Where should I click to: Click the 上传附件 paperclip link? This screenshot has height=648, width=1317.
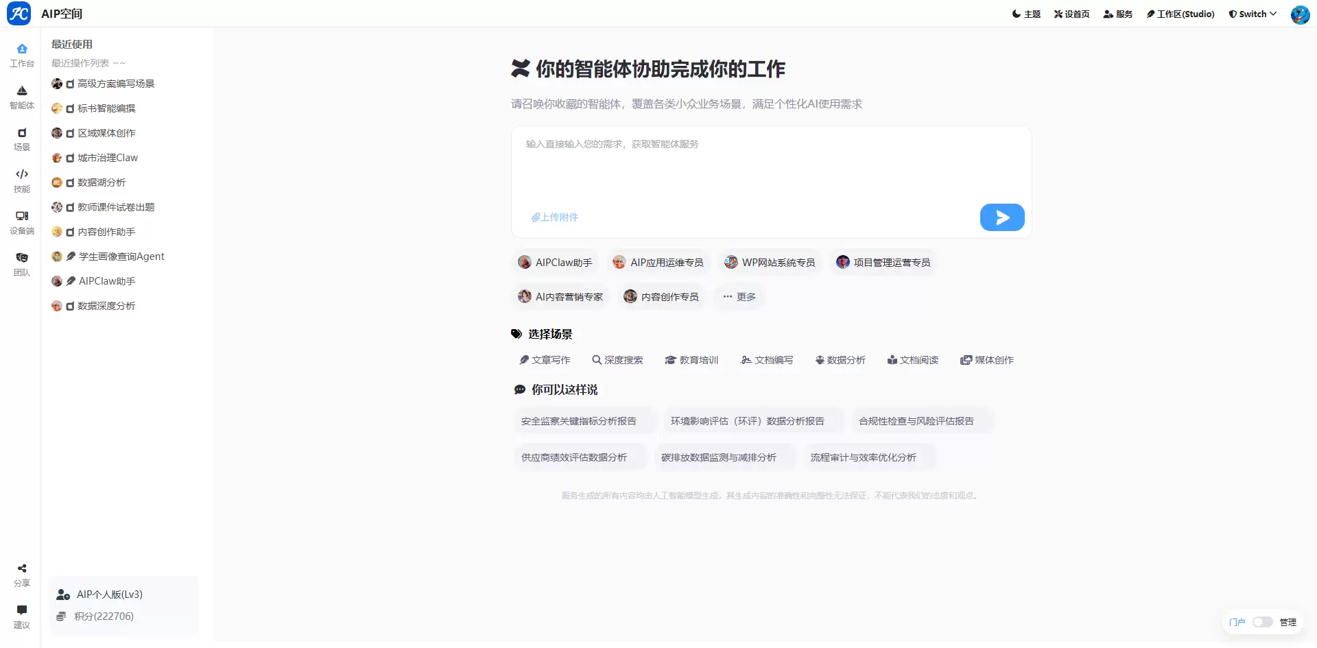[554, 217]
